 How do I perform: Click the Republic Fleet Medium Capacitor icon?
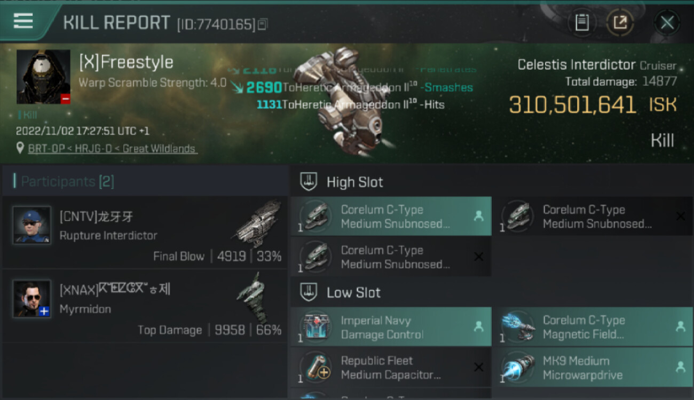316,367
